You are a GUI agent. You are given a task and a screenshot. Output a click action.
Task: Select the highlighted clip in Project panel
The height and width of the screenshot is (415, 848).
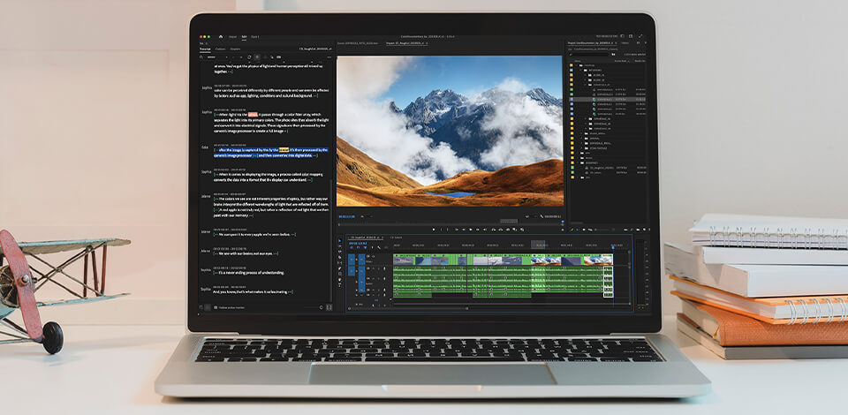[609, 100]
